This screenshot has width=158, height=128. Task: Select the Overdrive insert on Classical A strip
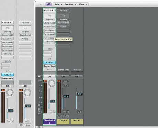[49, 26]
